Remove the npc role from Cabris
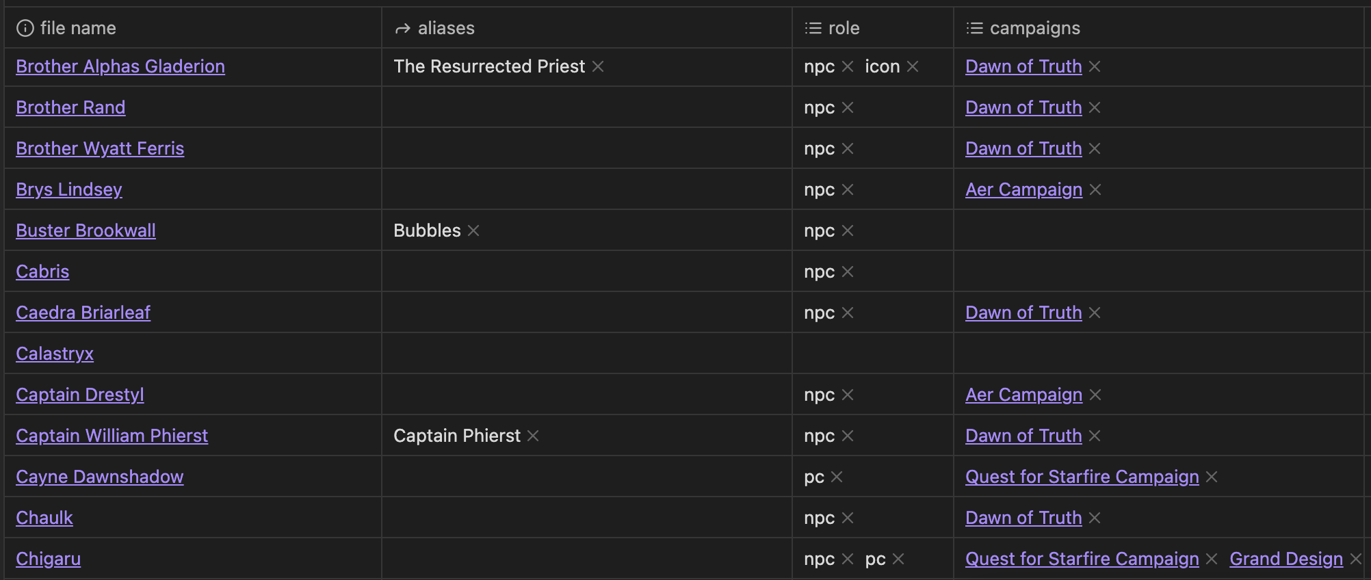Viewport: 1371px width, 580px height. pos(847,272)
